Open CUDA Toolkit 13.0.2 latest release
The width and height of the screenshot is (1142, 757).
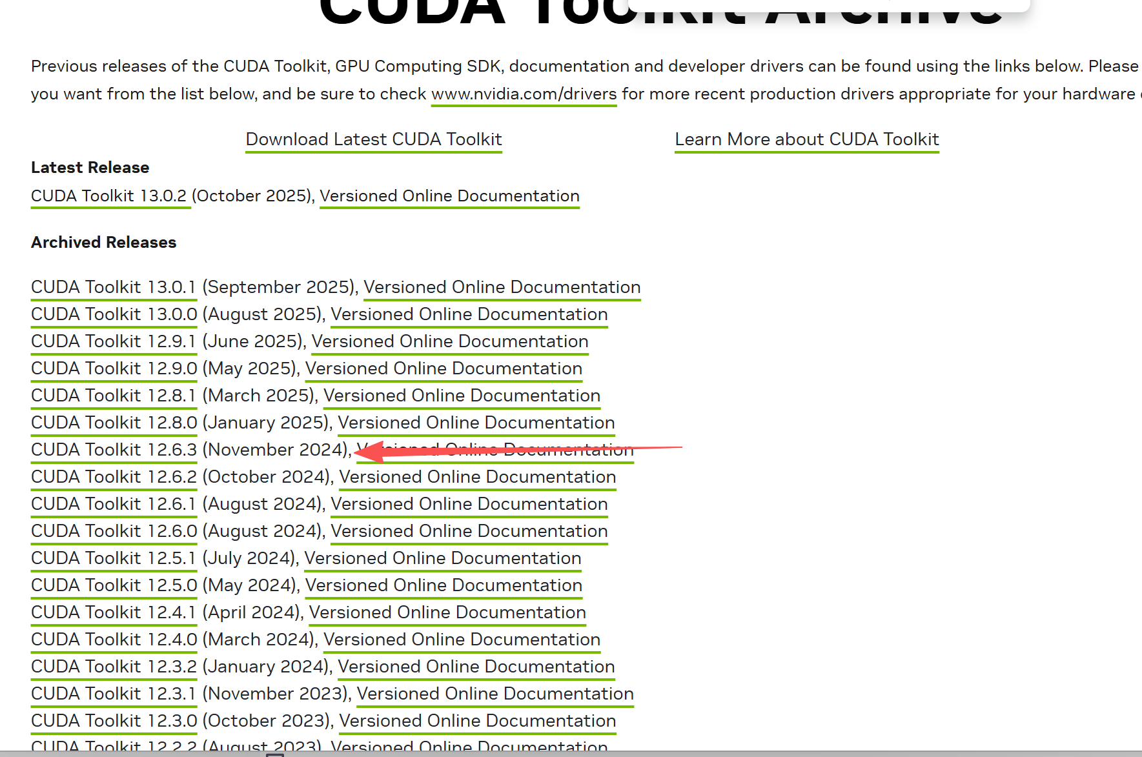tap(110, 196)
